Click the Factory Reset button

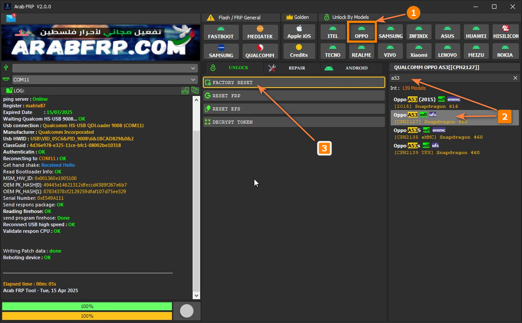294,82
